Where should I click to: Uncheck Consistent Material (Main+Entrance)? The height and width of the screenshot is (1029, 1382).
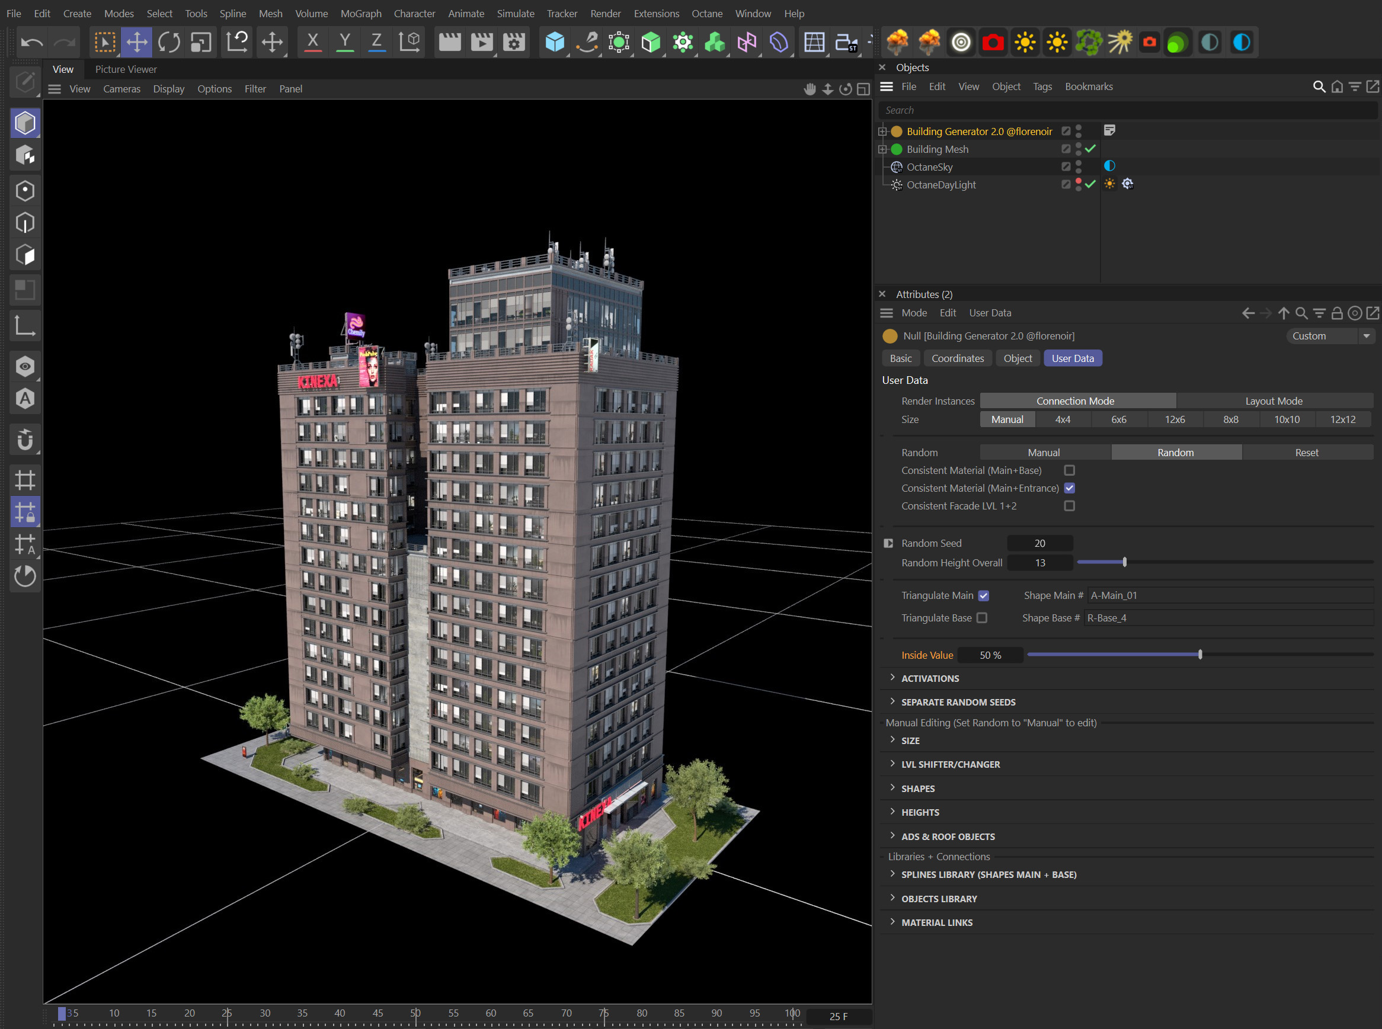[1070, 488]
